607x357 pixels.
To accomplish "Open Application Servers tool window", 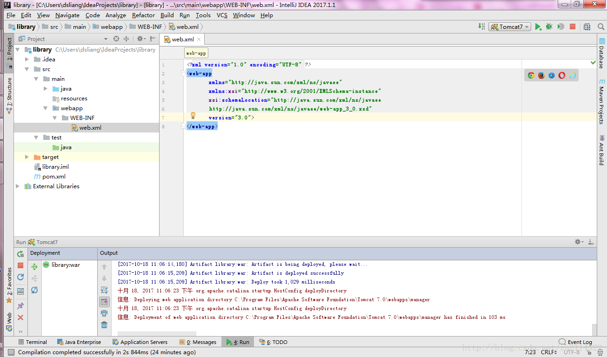I will click(140, 342).
